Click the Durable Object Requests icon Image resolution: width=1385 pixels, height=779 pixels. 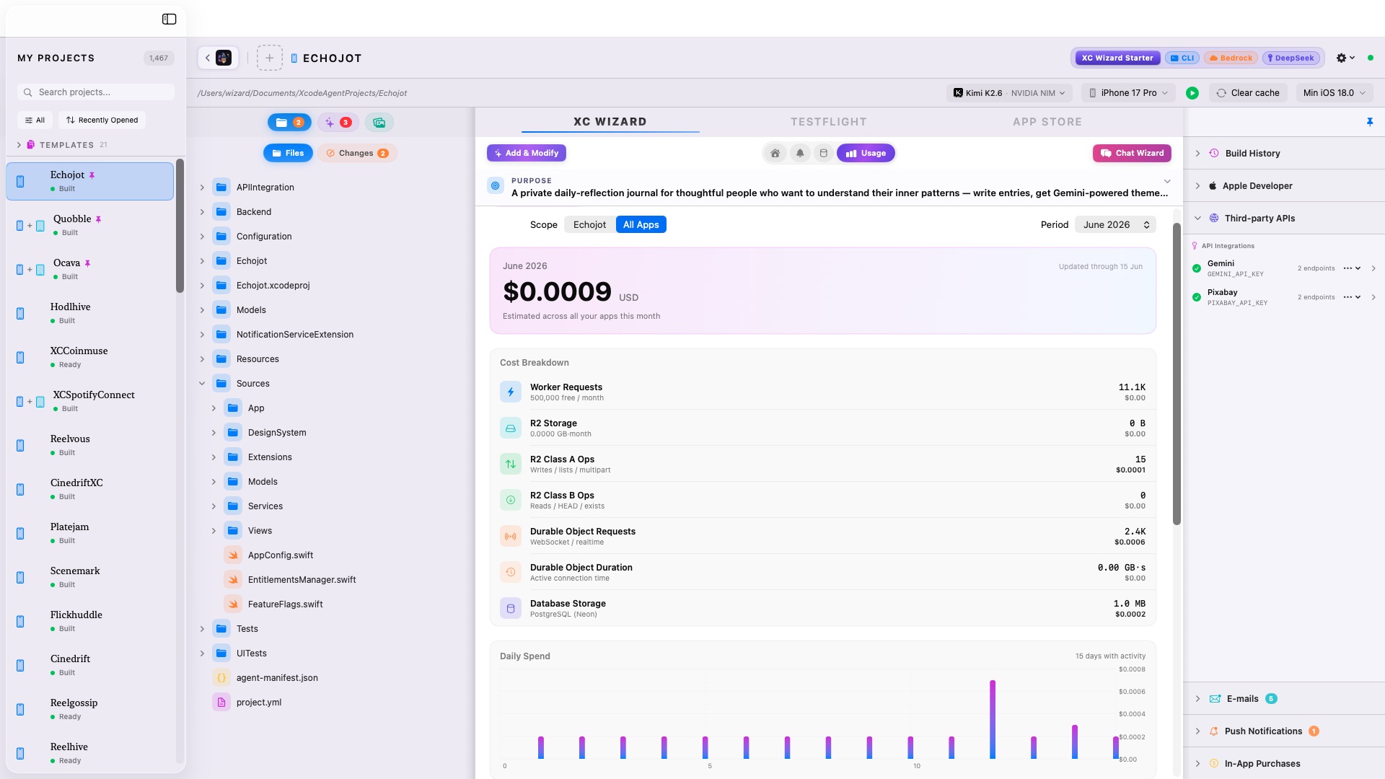[511, 536]
